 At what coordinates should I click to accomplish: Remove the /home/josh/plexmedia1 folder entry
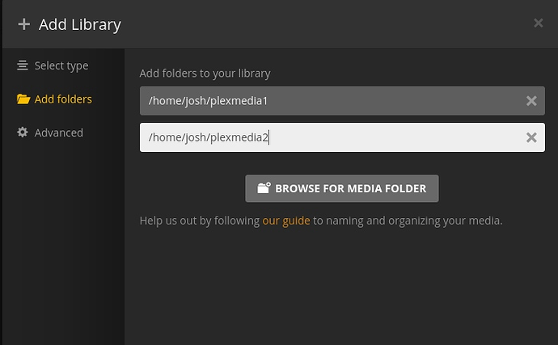(x=531, y=101)
